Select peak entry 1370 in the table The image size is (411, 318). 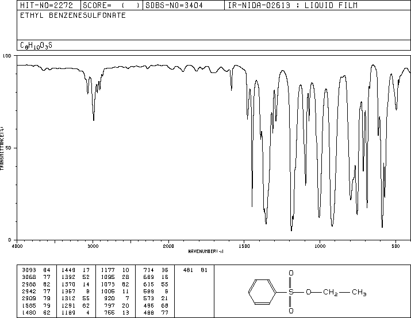point(68,284)
